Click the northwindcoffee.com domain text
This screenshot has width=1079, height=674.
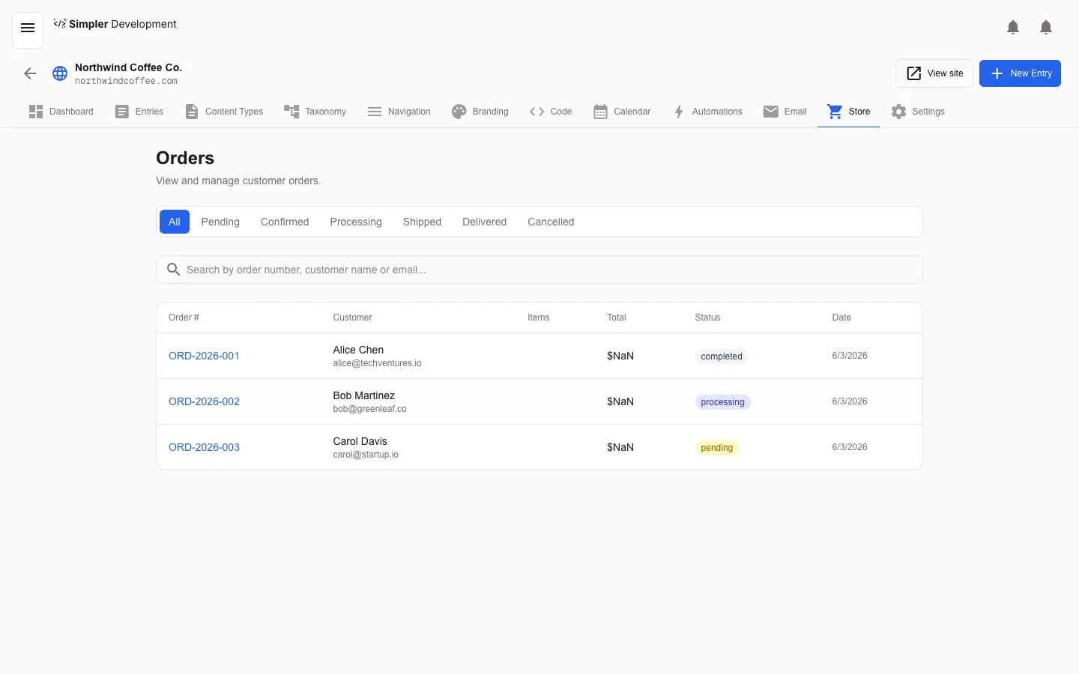(126, 81)
